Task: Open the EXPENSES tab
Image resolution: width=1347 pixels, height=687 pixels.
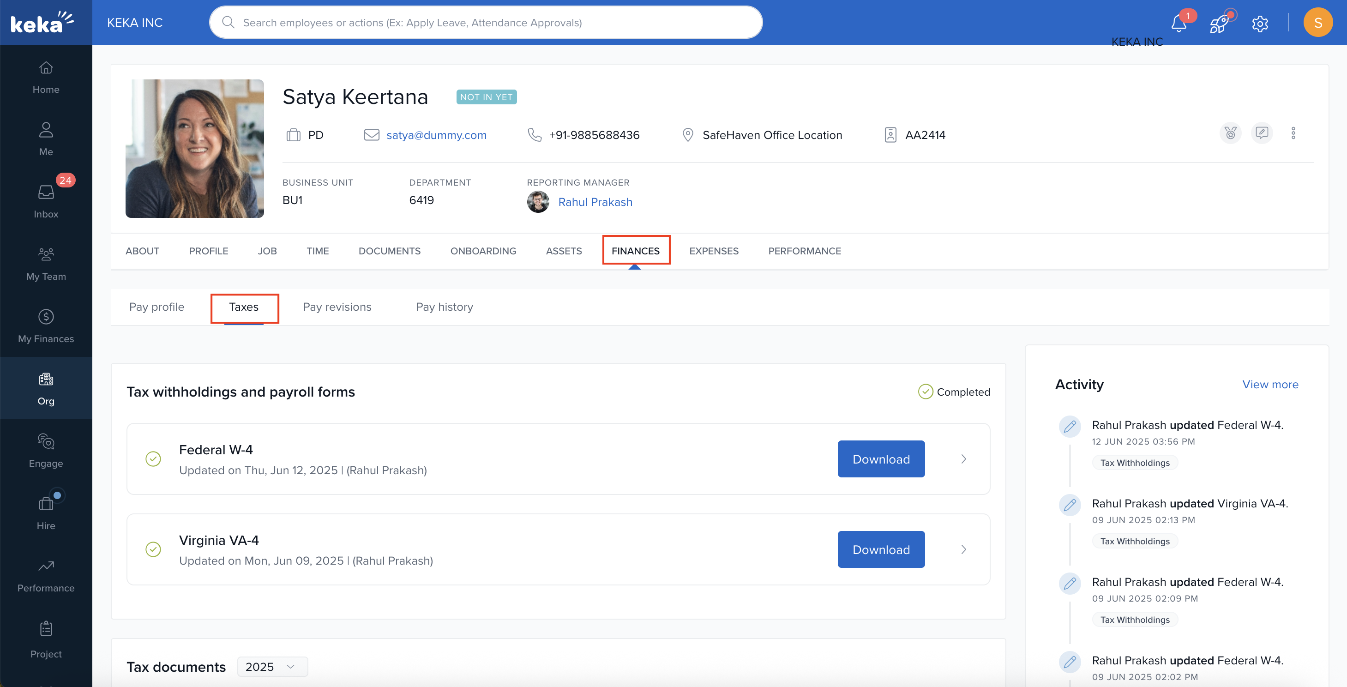Action: (713, 251)
